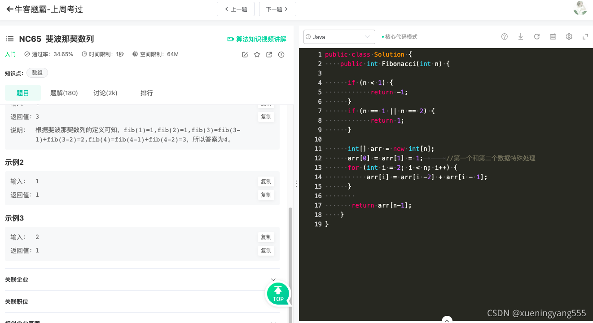
Task: Click the 示例3 heading
Action: coord(14,218)
